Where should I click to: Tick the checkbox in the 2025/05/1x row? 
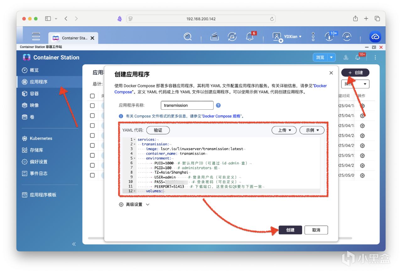[92, 155]
